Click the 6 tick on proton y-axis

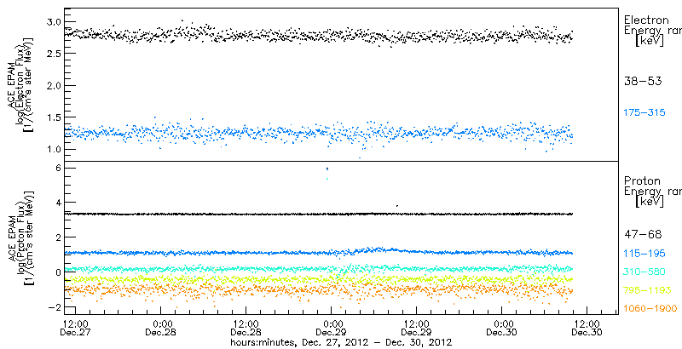point(56,168)
